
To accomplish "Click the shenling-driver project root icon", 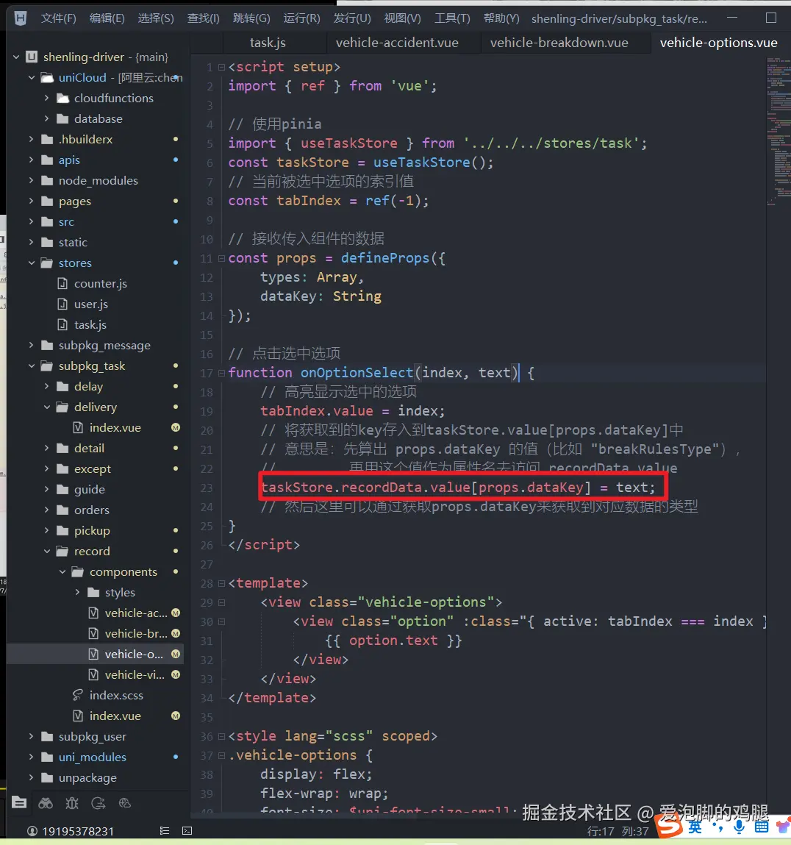I will coord(32,57).
